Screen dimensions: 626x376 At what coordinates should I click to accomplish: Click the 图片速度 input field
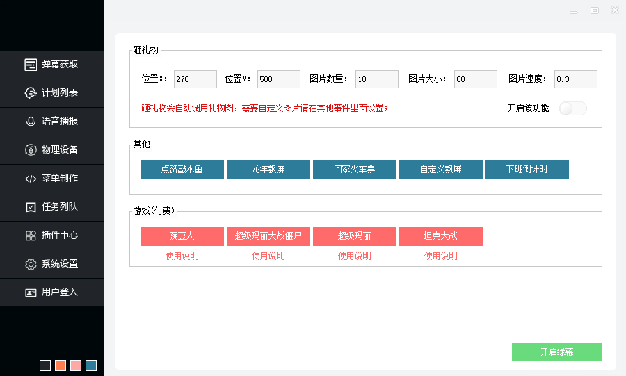click(x=575, y=79)
